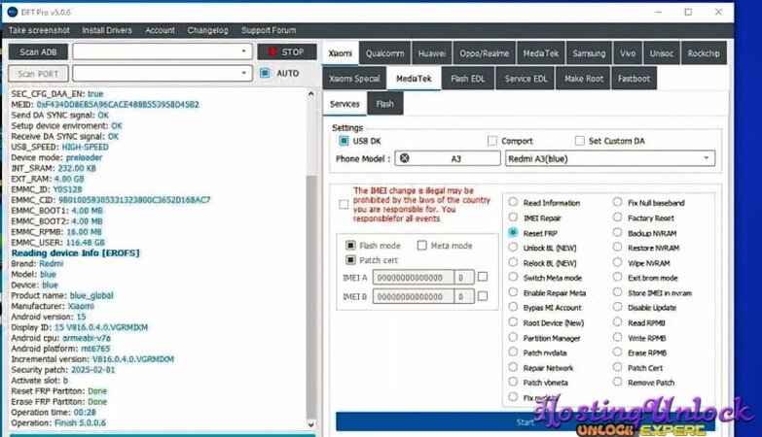Image resolution: width=762 pixels, height=437 pixels.
Task: Close the DFT Pro window
Action: click(x=740, y=12)
